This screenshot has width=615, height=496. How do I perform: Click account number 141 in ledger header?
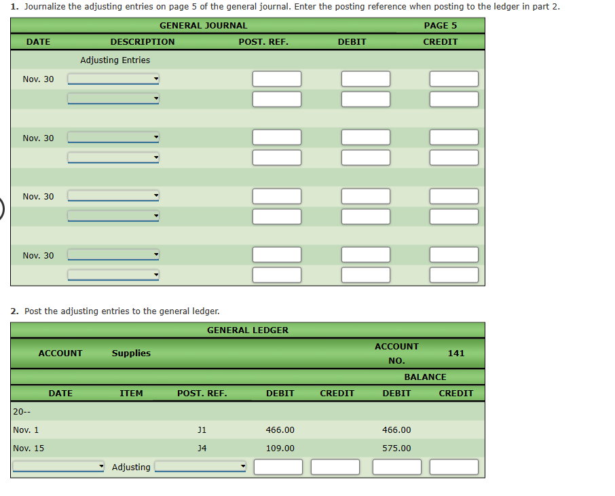(456, 354)
